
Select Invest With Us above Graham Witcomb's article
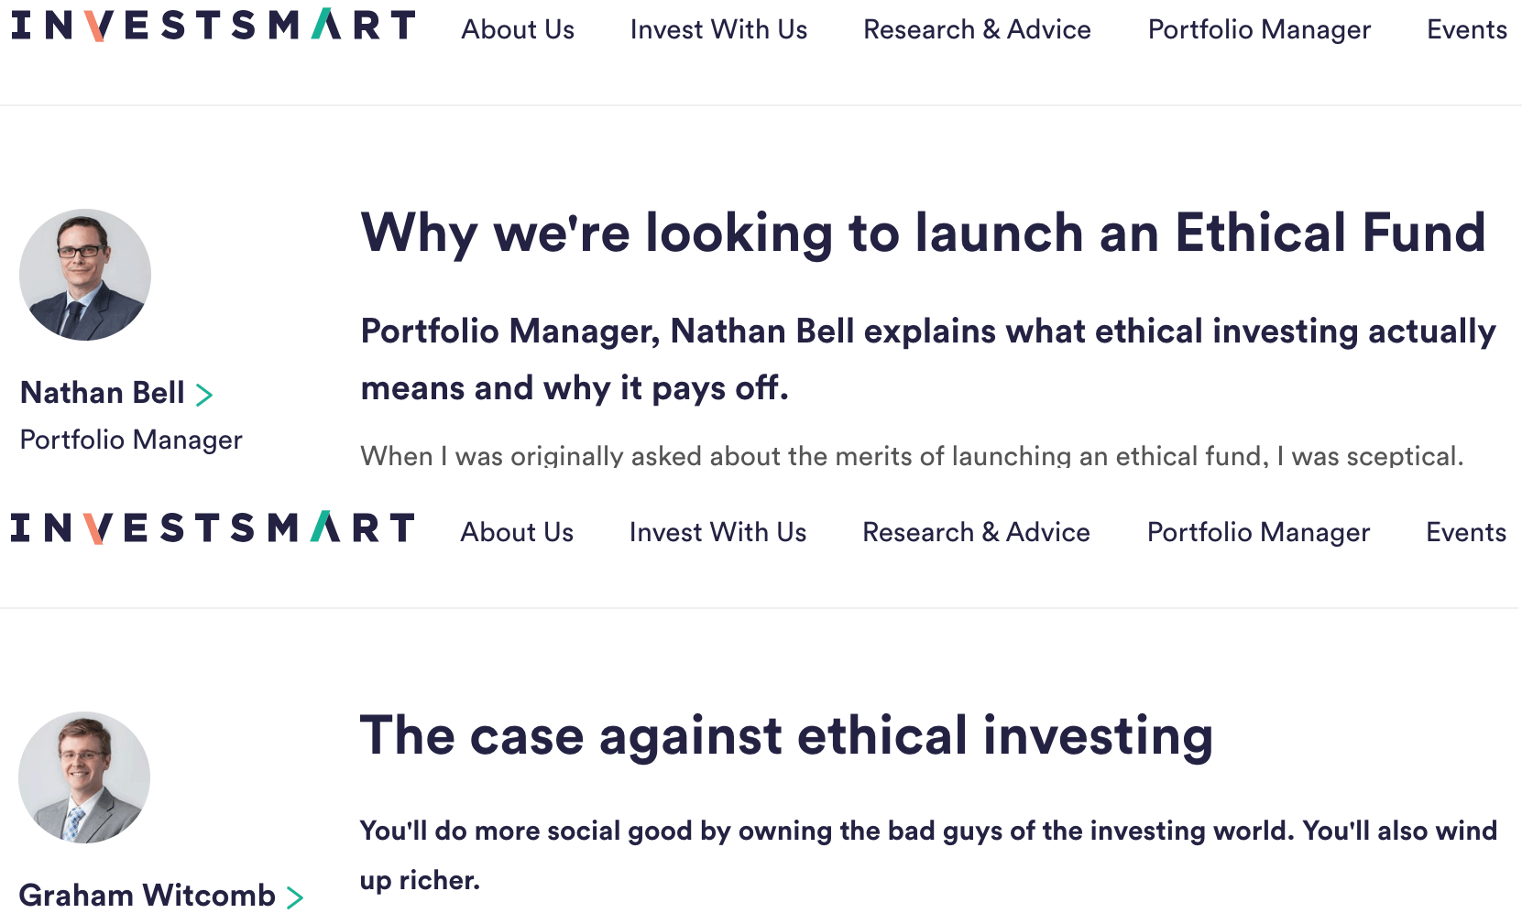click(x=717, y=532)
